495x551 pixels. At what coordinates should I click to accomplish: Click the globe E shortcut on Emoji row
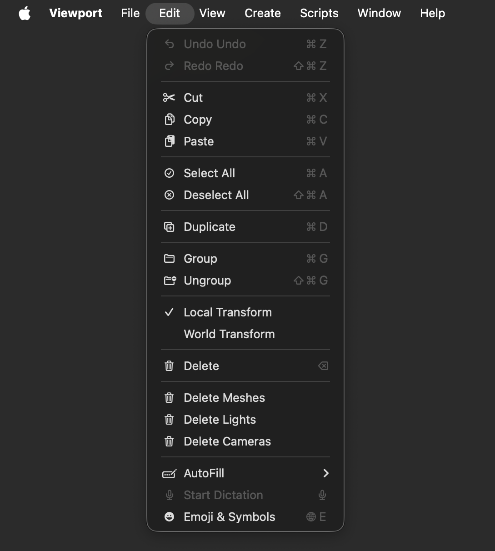(316, 517)
